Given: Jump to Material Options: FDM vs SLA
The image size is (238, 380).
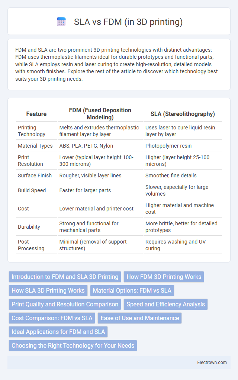Looking at the screenshot, I should [132, 290].
